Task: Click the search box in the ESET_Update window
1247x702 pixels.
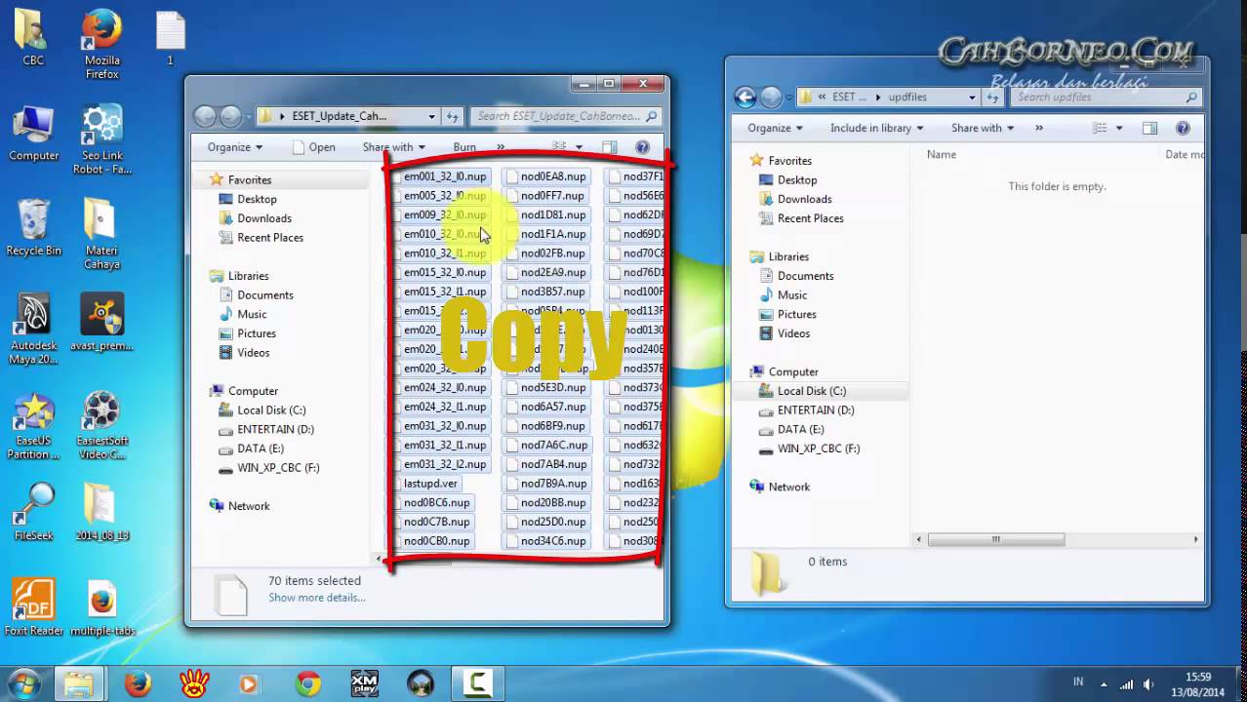Action: pyautogui.click(x=566, y=116)
